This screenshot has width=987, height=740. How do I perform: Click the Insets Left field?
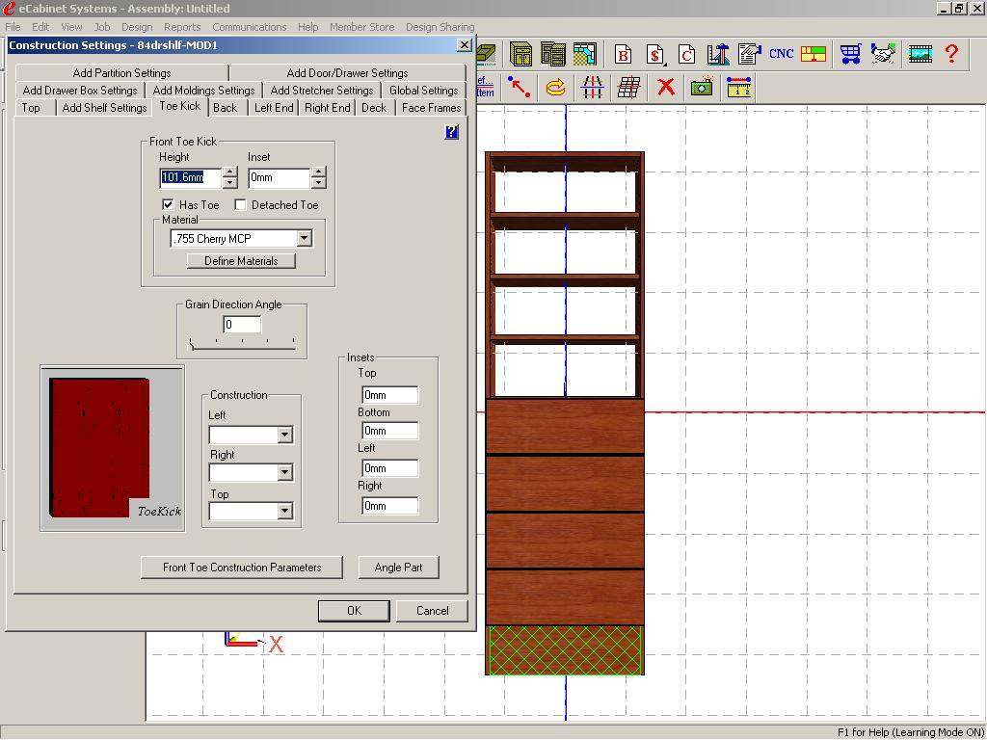tap(390, 468)
